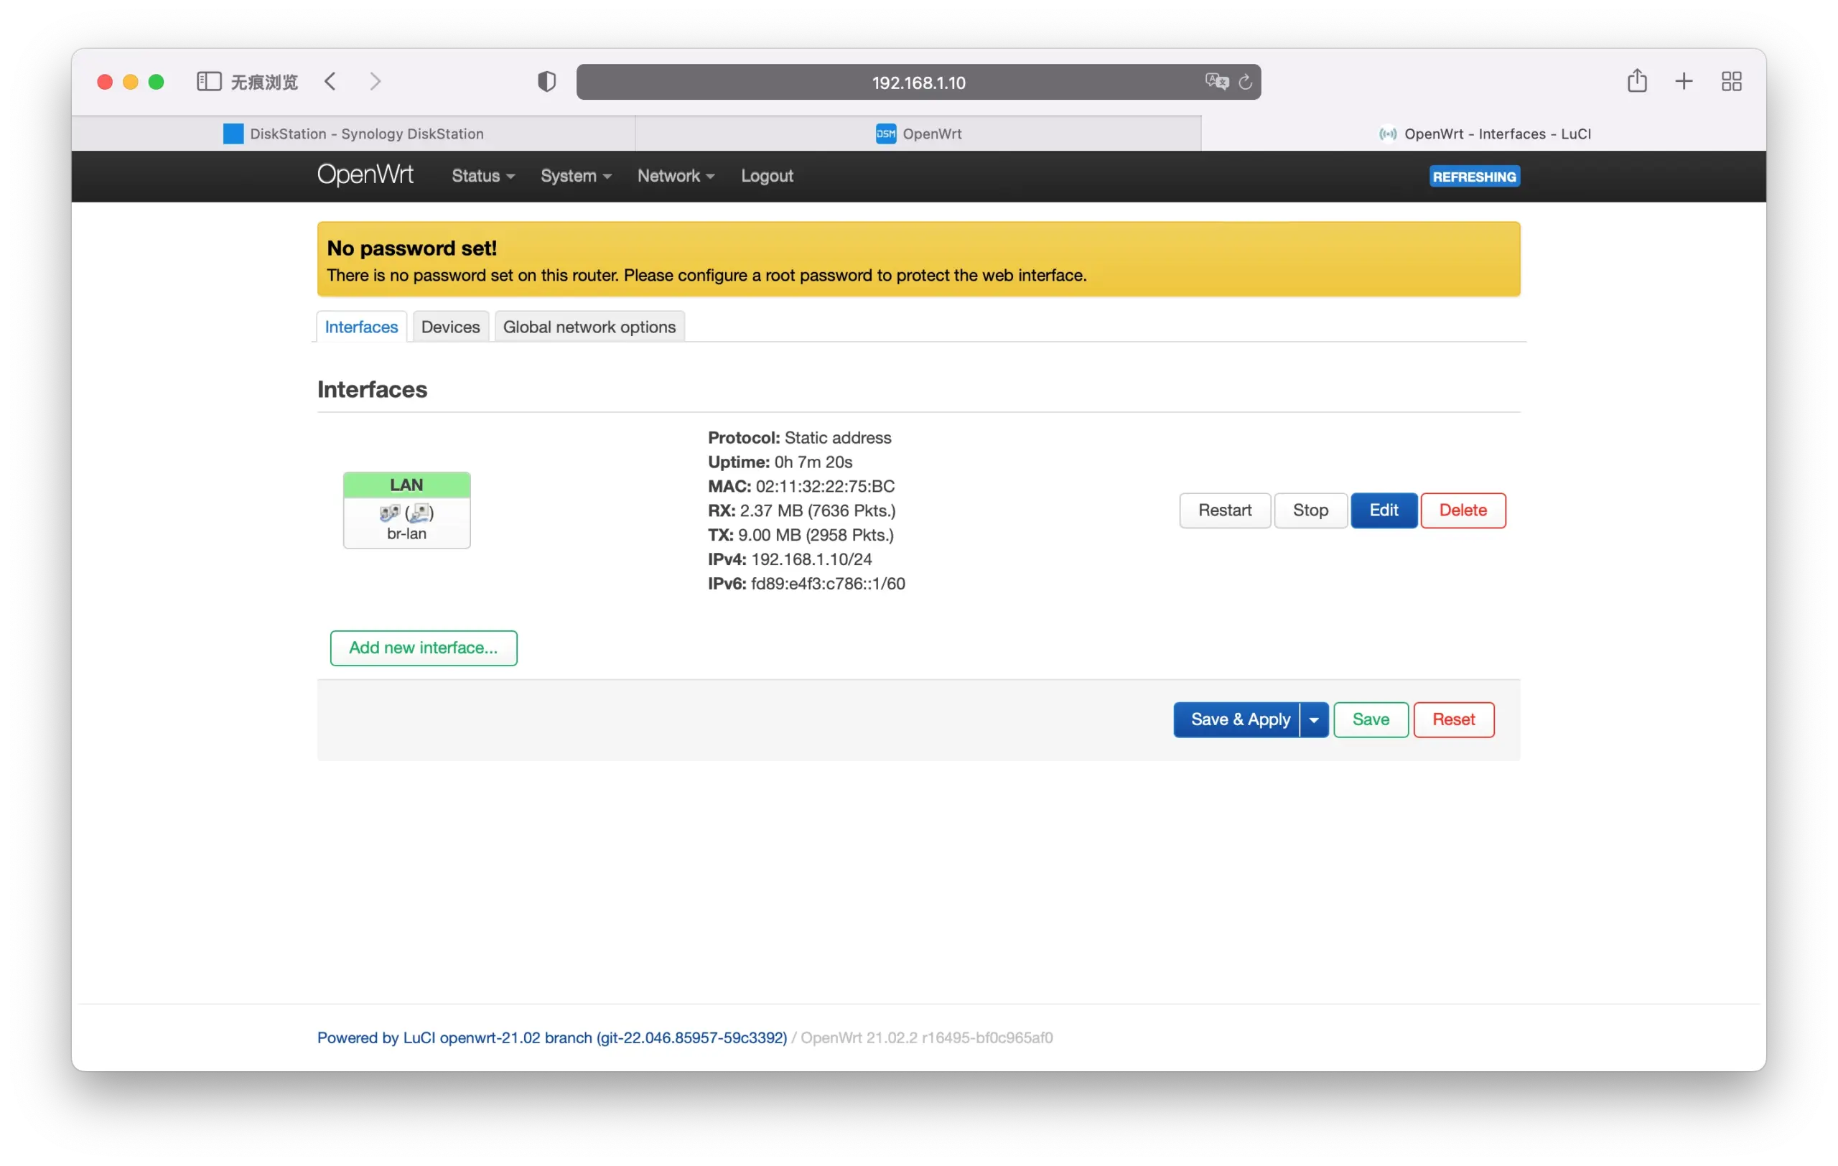Switch to DiskStation - Synology DiskStation tab
Image resolution: width=1838 pixels, height=1166 pixels.
pyautogui.click(x=353, y=134)
